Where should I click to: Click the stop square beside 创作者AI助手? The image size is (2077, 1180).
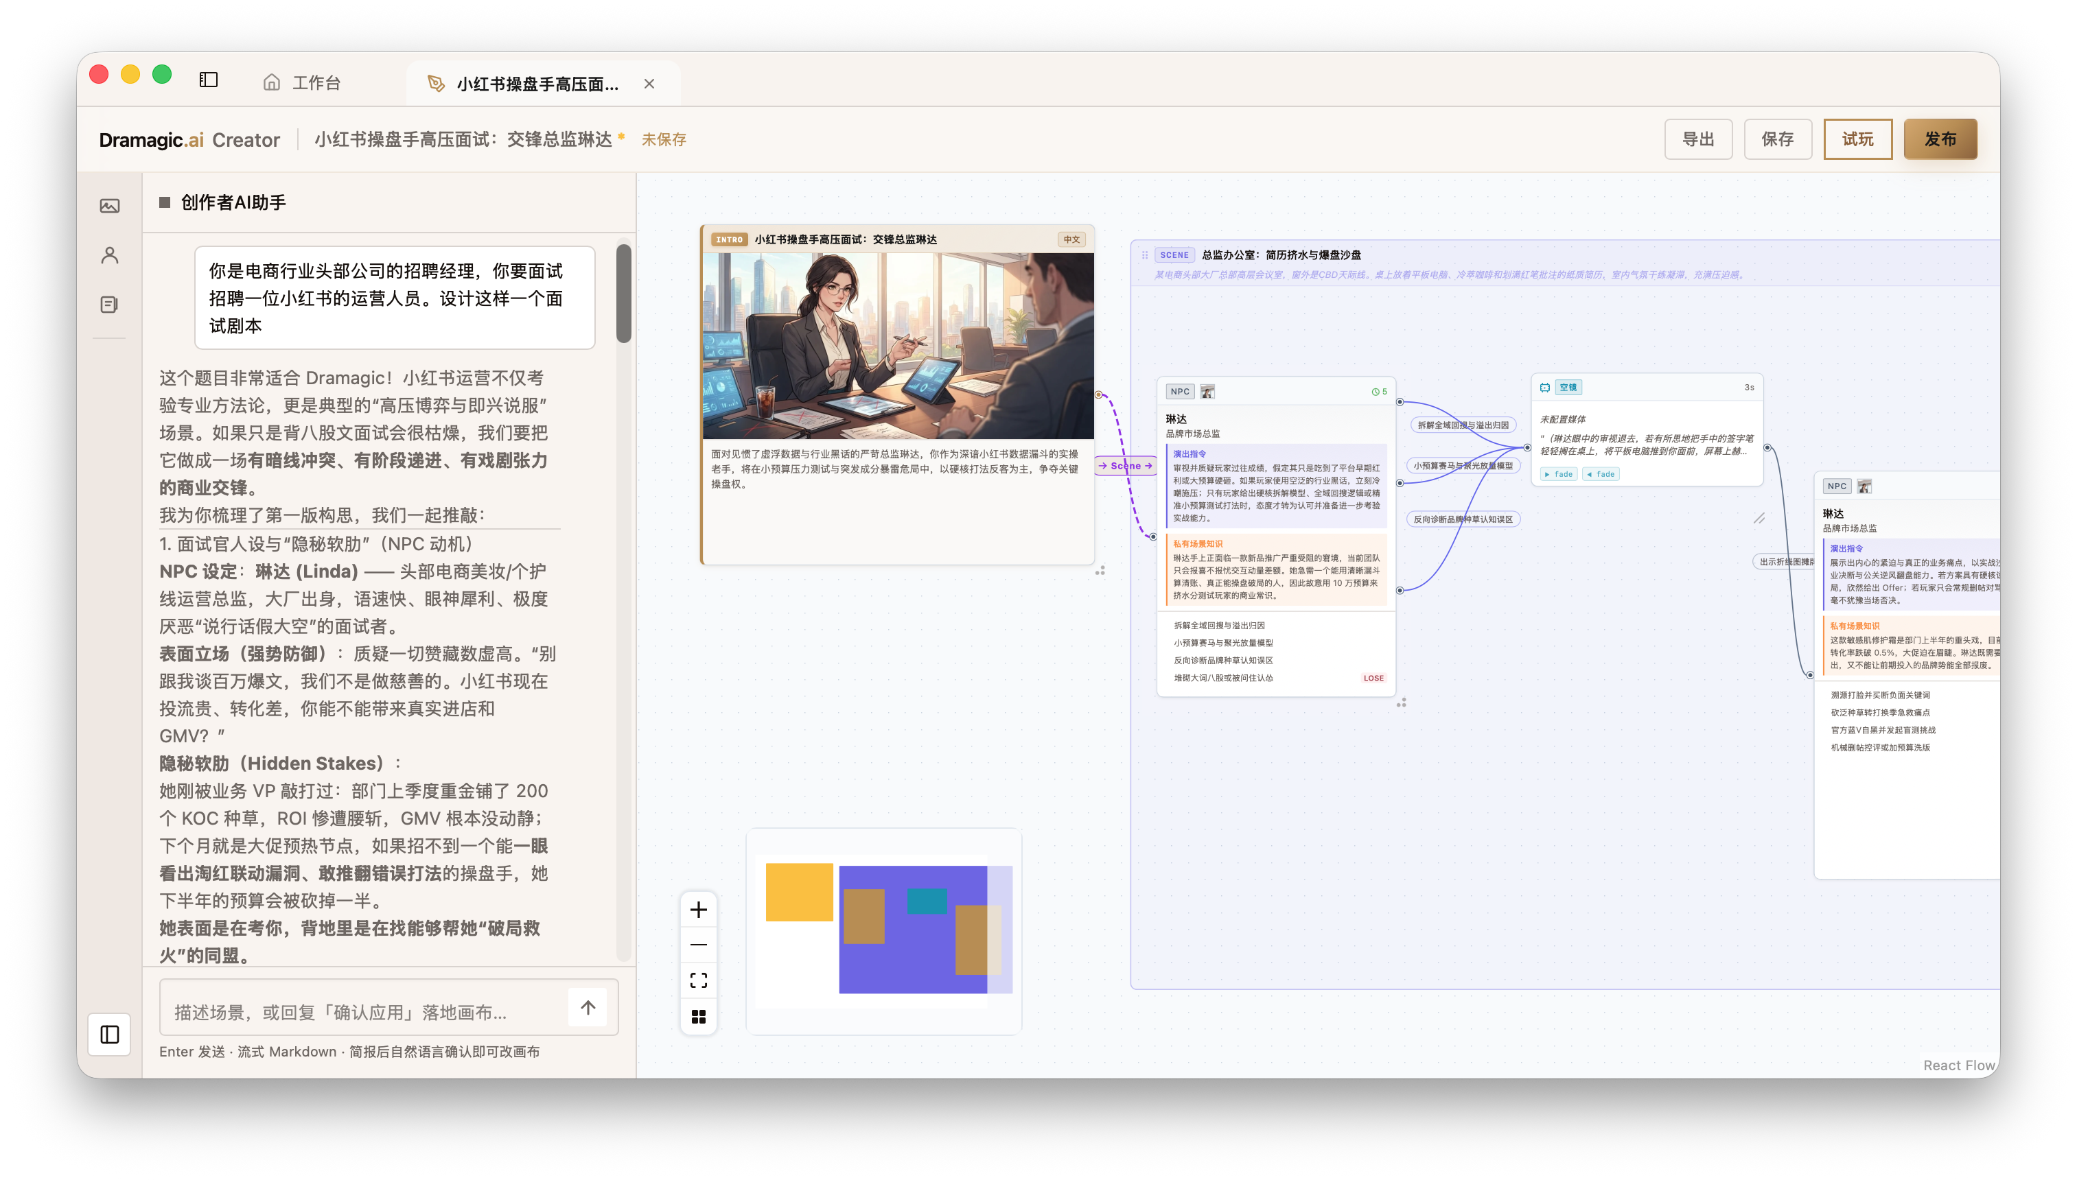click(x=165, y=202)
